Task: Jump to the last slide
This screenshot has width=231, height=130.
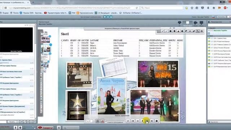Action: coord(152,121)
